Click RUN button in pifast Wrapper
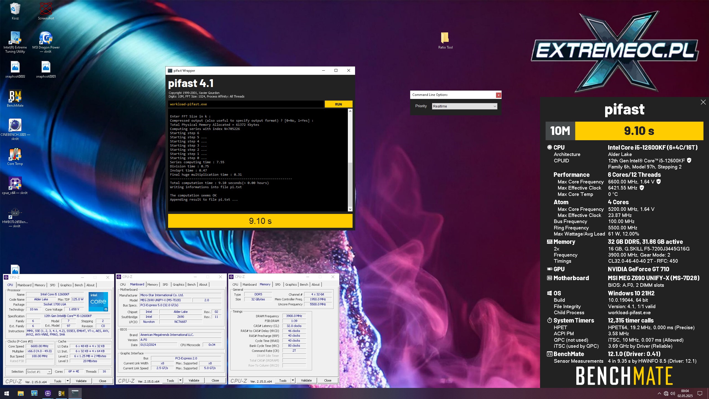The image size is (709, 399). tap(338, 104)
